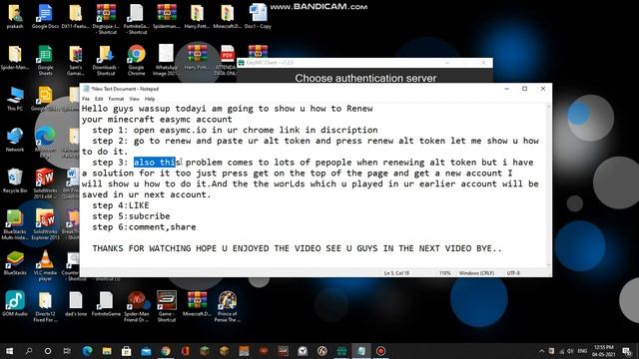Select the SolidWorks 2013 x64 icon
The width and height of the screenshot is (639, 359).
tap(45, 183)
